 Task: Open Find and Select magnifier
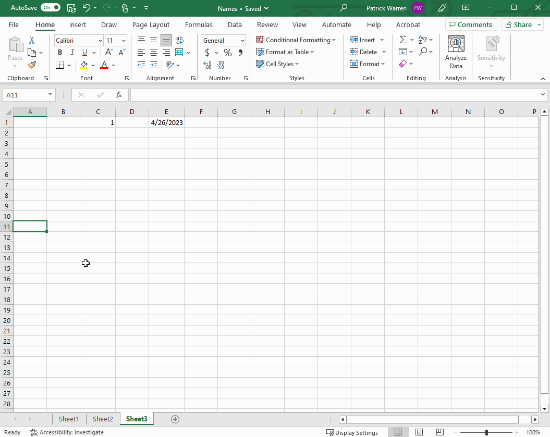point(423,52)
